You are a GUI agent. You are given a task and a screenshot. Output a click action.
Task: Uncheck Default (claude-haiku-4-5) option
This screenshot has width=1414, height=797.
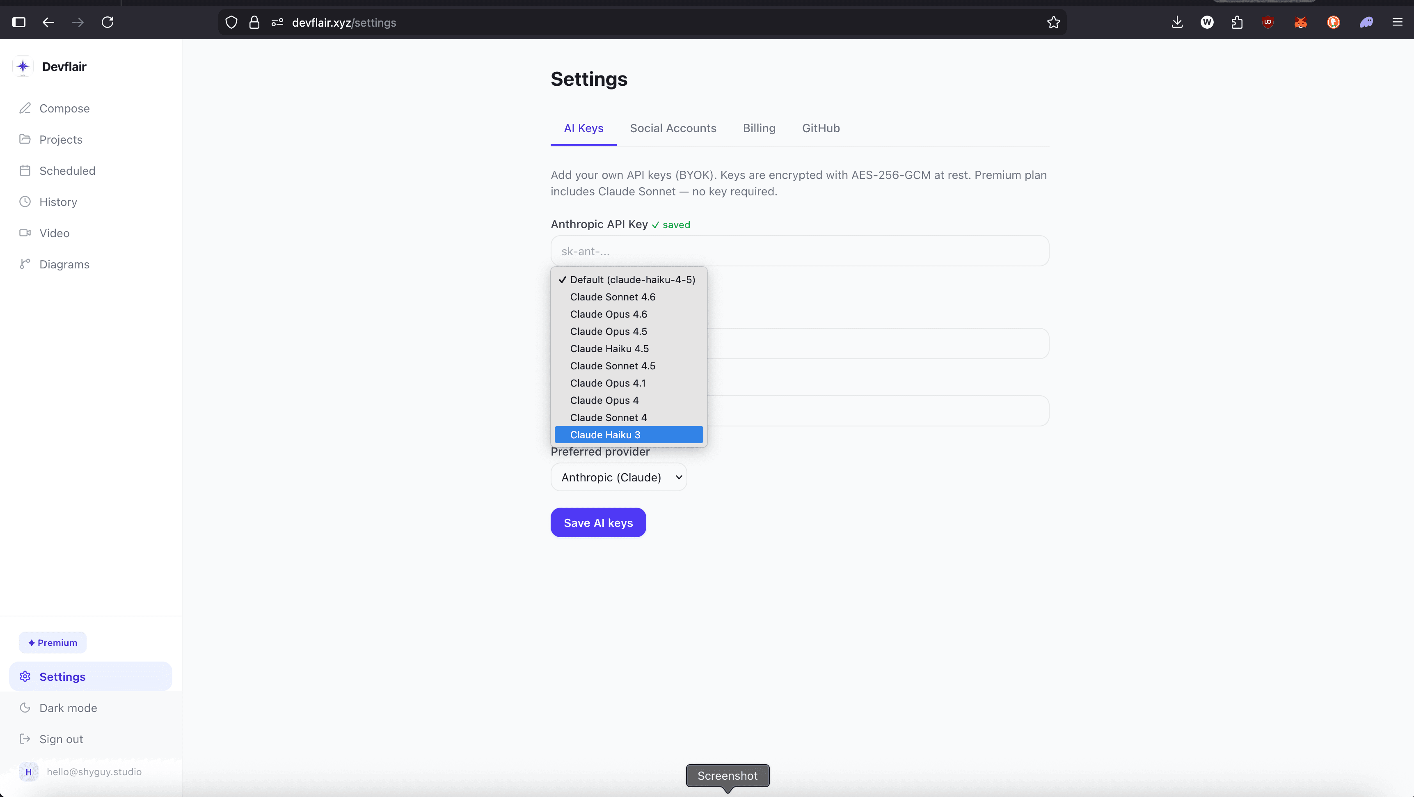click(632, 279)
